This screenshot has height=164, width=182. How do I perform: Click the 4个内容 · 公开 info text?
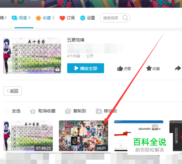tap(80, 56)
